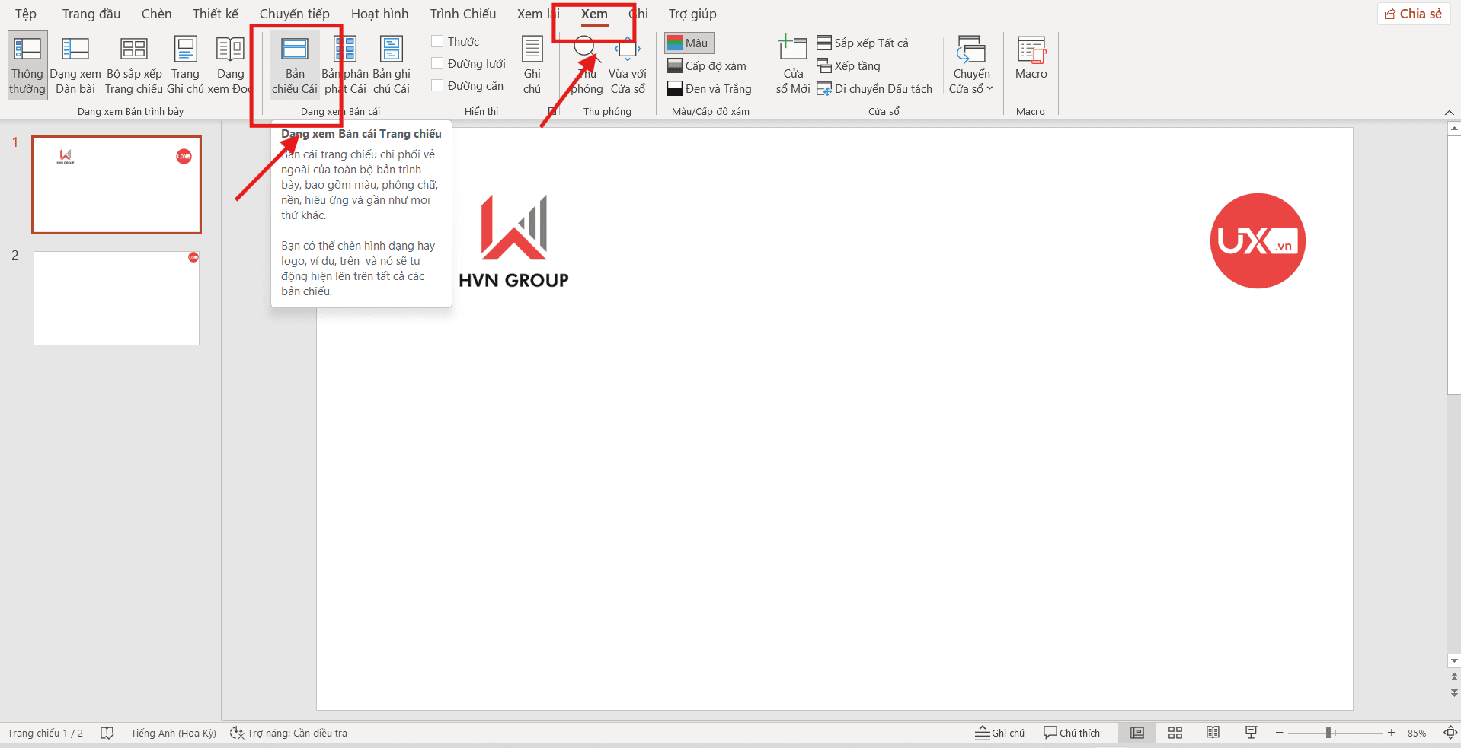This screenshot has height=748, width=1461.
Task: Open the Hiển thị group dialog launcher
Action: [x=552, y=112]
